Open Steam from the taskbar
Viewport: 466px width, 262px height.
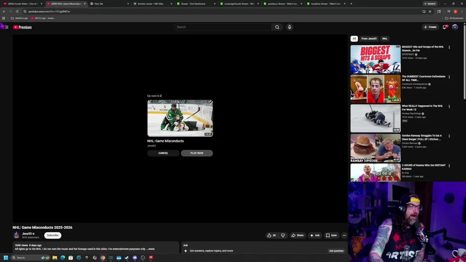click(127, 258)
